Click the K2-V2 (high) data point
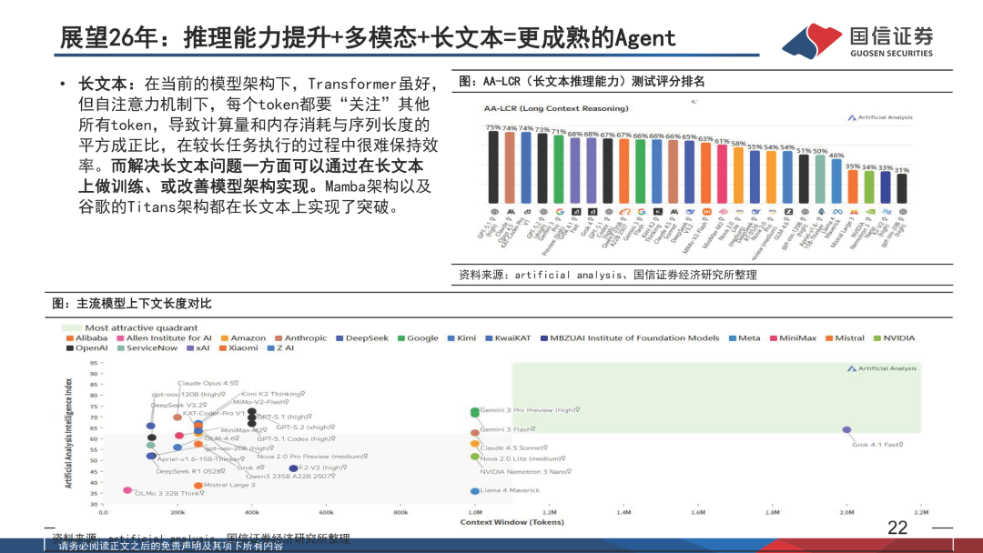983x553 pixels. tap(293, 468)
